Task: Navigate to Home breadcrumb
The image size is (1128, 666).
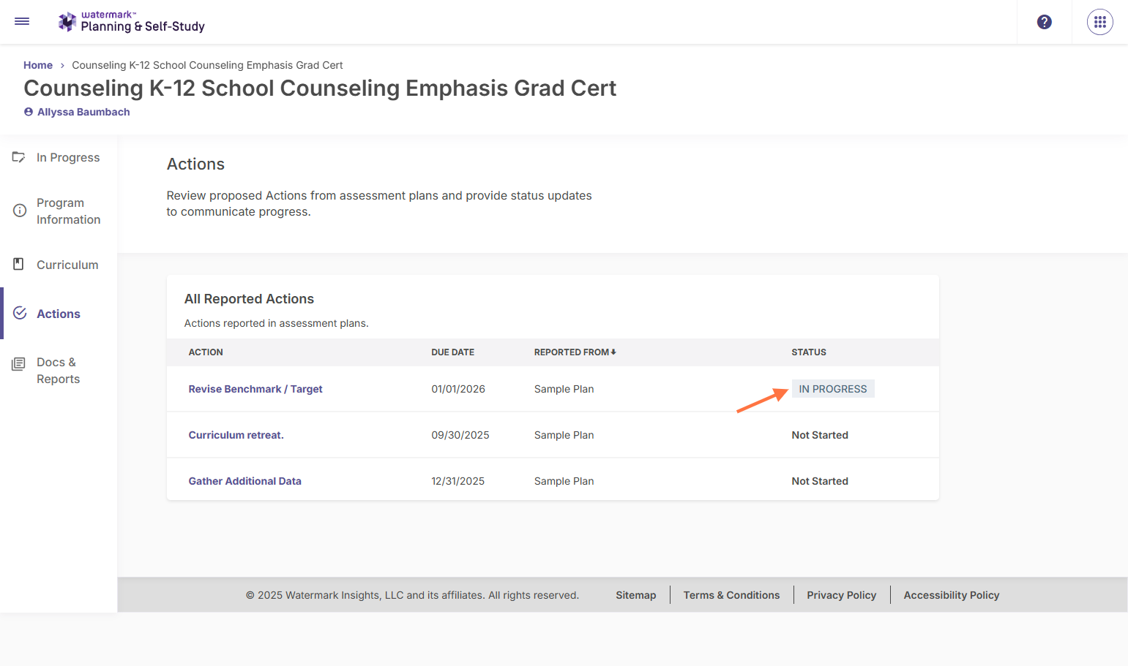Action: coord(38,65)
